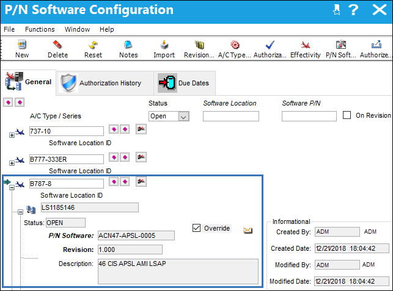Open the File menu

point(9,29)
